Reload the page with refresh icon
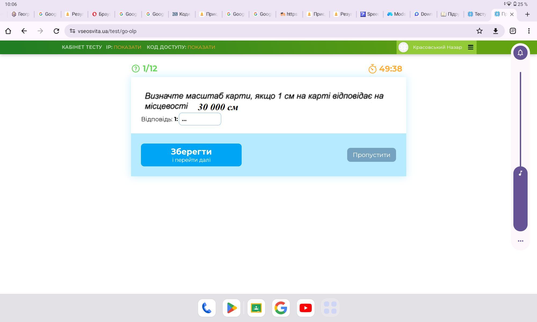 [x=56, y=31]
